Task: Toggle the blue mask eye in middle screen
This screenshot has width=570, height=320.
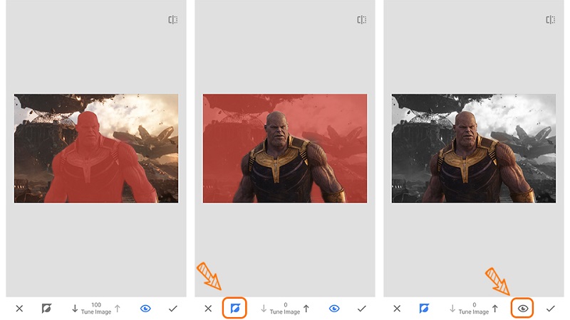Action: [334, 309]
